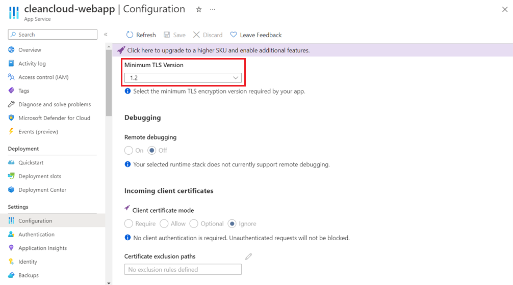Click the sidebar scroll down arrow
This screenshot has height=285, width=513.
tap(109, 283)
